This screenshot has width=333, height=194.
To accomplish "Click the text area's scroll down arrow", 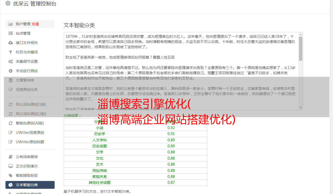I will (x=300, y=108).
